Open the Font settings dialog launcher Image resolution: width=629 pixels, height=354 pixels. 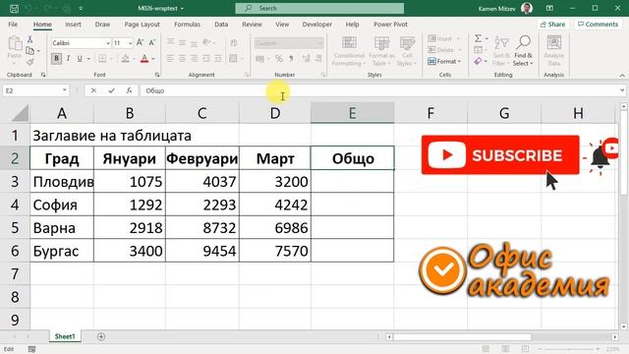coord(157,75)
